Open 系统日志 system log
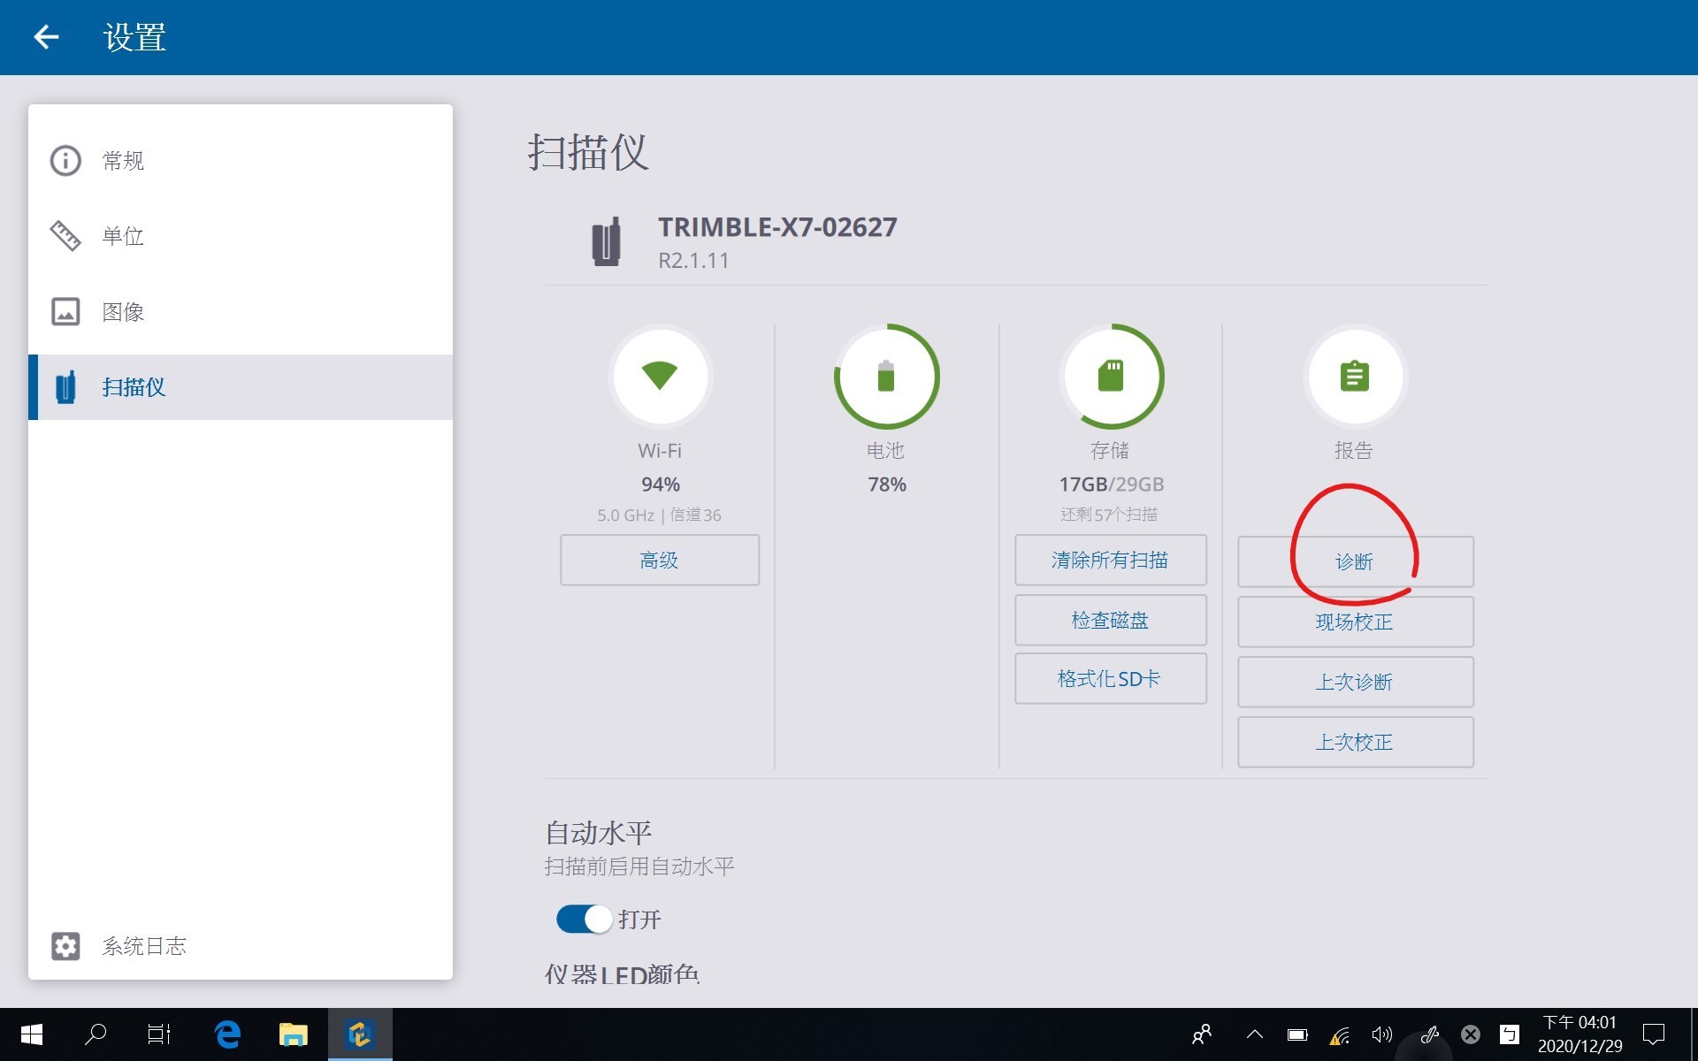 [241, 946]
